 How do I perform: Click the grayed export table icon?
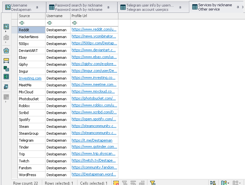[6, 97]
